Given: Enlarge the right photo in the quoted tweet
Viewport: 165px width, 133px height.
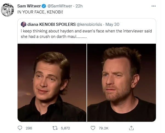Looking at the screenshot, I should 121,82.
